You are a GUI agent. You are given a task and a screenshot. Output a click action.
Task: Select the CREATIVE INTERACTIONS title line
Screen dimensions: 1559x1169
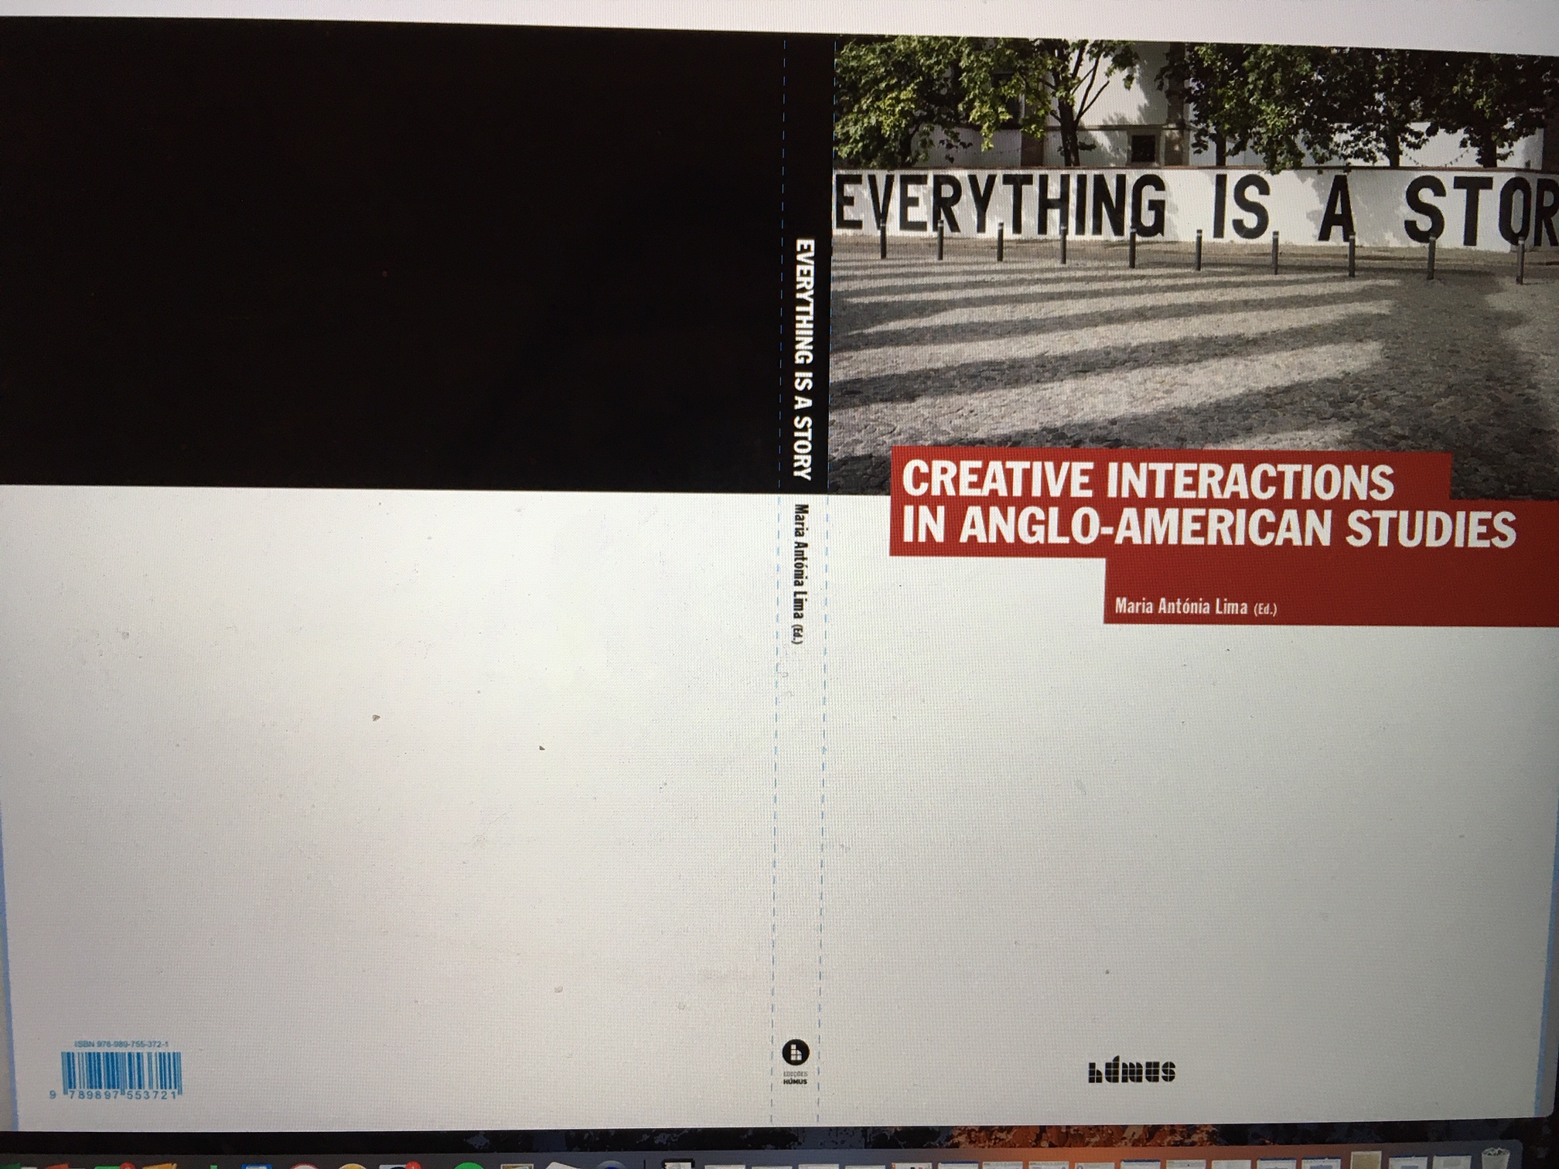[x=1148, y=480]
